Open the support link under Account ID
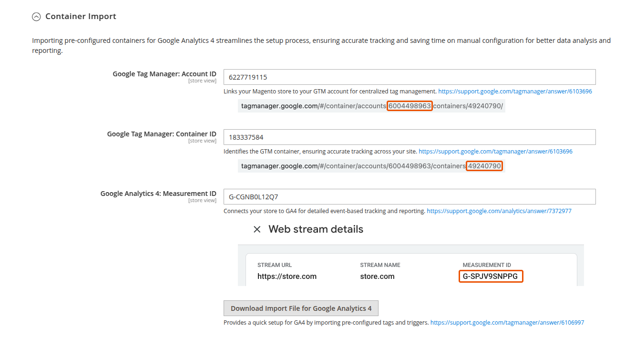625x338 pixels. (x=515, y=92)
